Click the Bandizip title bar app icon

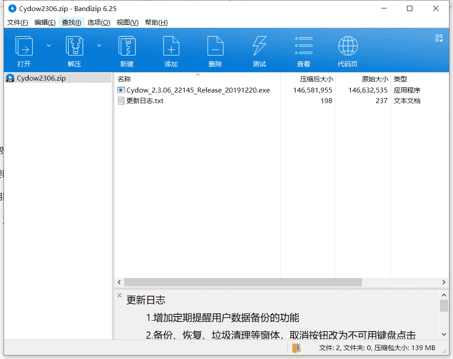click(12, 9)
